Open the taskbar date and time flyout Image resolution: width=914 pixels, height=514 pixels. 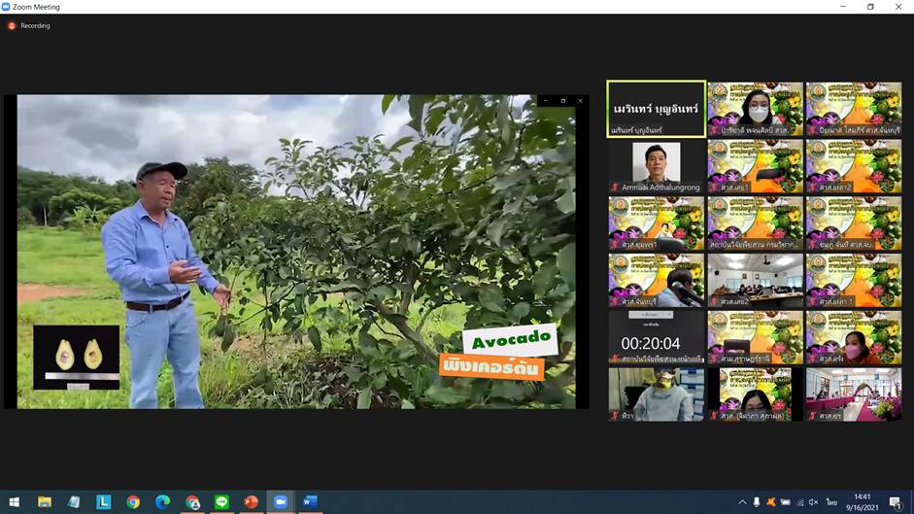coord(863,502)
